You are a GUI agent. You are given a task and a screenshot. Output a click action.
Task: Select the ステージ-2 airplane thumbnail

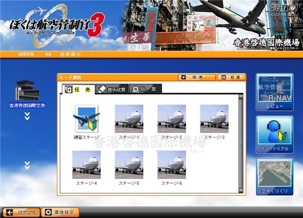click(x=172, y=119)
